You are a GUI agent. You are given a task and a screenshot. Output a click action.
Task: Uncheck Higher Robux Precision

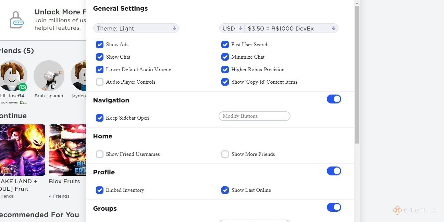click(225, 70)
